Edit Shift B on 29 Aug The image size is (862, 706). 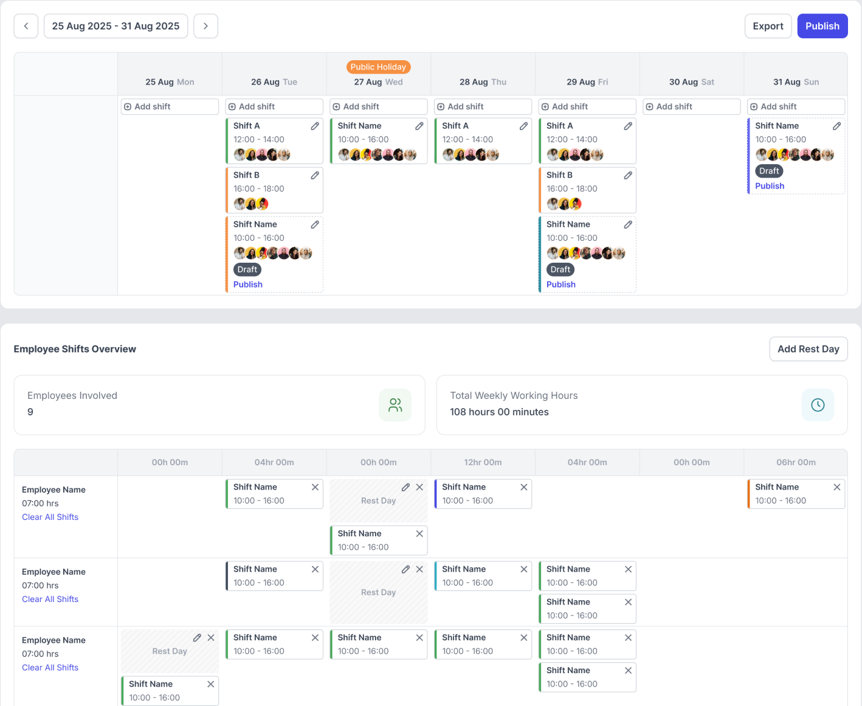click(628, 175)
